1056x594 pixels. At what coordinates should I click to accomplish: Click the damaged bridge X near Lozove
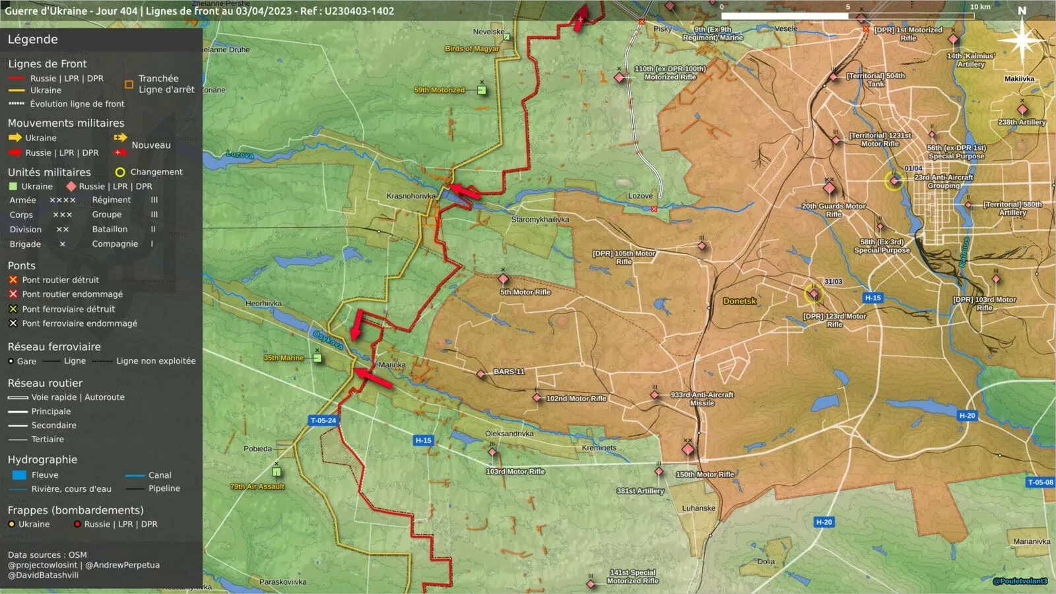tap(654, 209)
